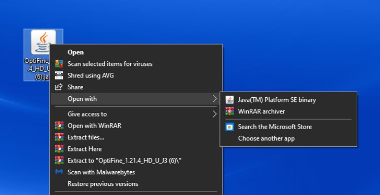Open with Java(TM) Platform SE binary
This screenshot has height=195, width=380.
(x=288, y=100)
